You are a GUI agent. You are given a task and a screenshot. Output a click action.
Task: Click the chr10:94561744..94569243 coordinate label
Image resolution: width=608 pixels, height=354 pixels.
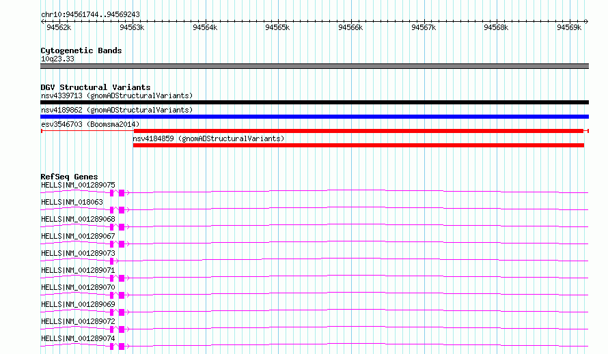[90, 14]
